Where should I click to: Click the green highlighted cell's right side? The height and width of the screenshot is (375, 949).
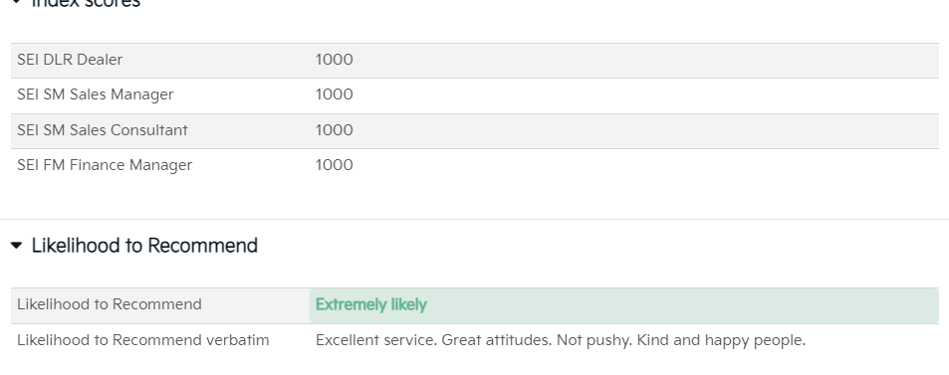pos(787,305)
